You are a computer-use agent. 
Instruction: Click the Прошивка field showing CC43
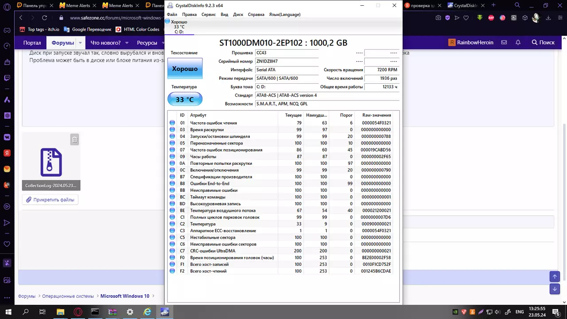[287, 53]
